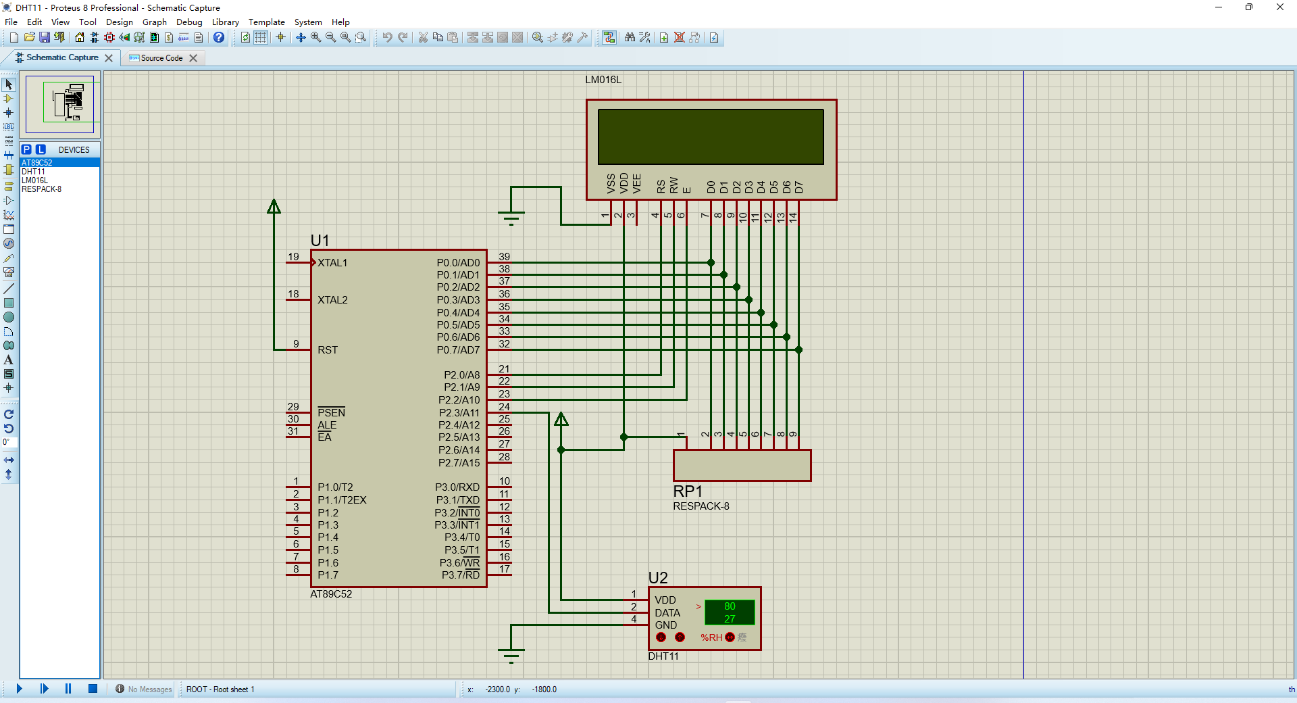Select the 2D circle drawing tool
The width and height of the screenshot is (1297, 703).
(x=9, y=317)
